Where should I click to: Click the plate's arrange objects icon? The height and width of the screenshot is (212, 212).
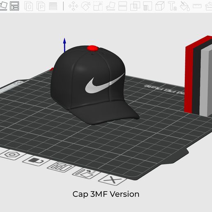coord(61,167)
